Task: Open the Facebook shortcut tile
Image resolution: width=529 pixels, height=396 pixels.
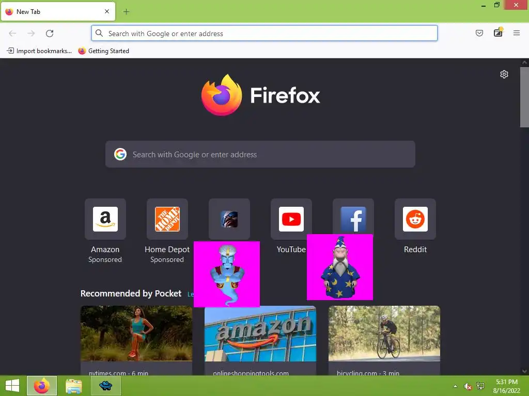Action: [353, 217]
